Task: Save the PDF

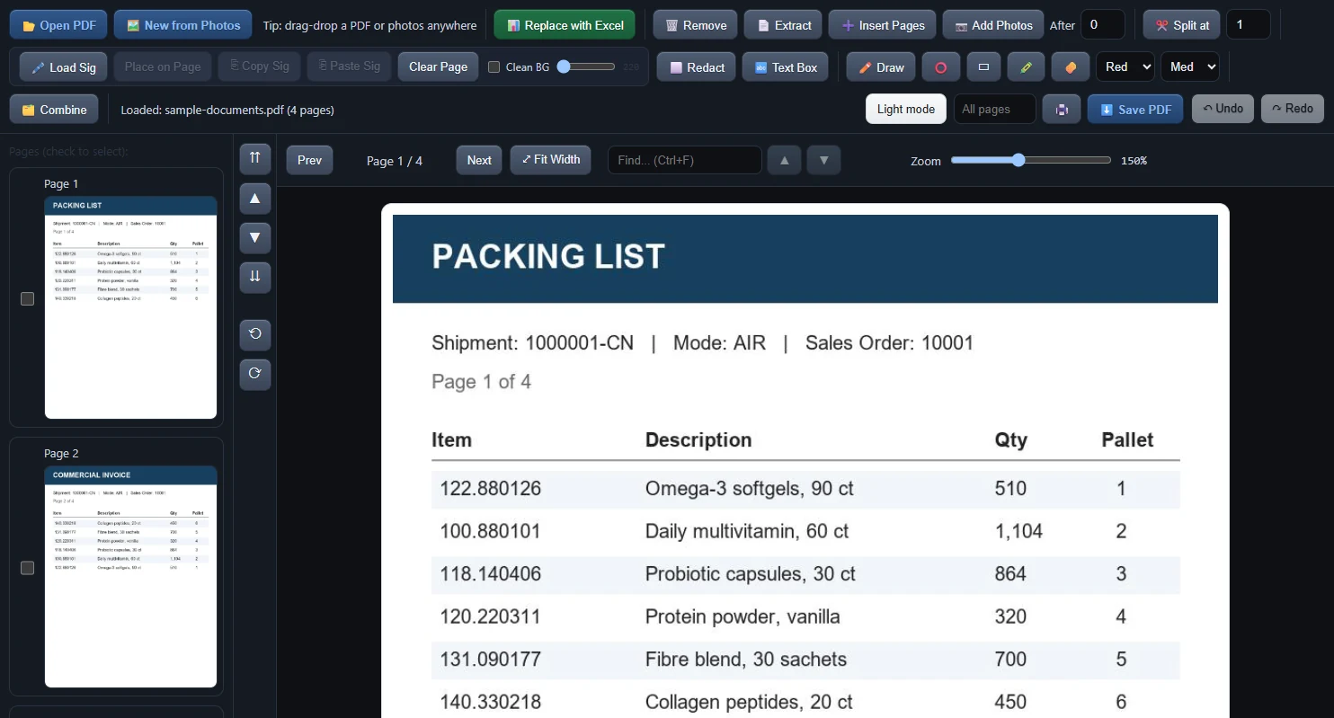Action: (x=1135, y=109)
